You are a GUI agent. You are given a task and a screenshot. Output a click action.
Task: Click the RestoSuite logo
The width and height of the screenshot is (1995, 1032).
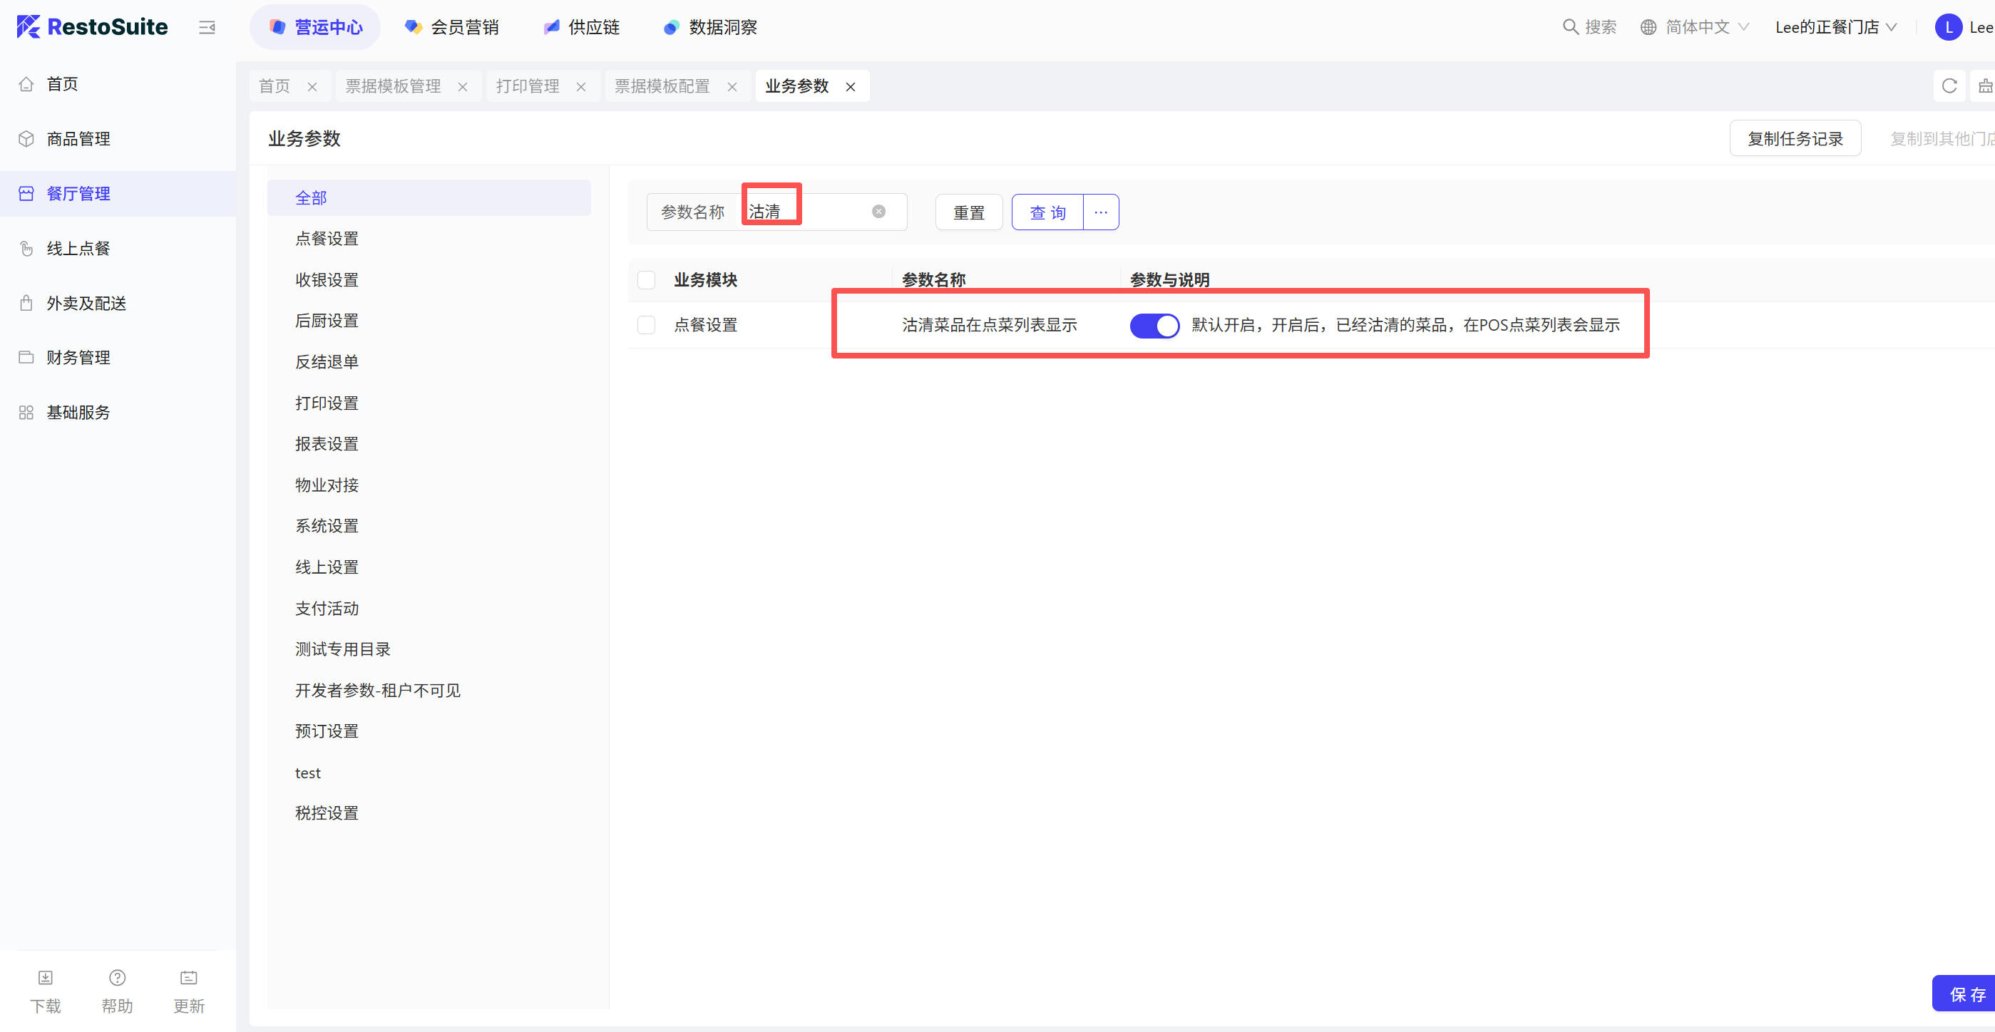(x=92, y=27)
